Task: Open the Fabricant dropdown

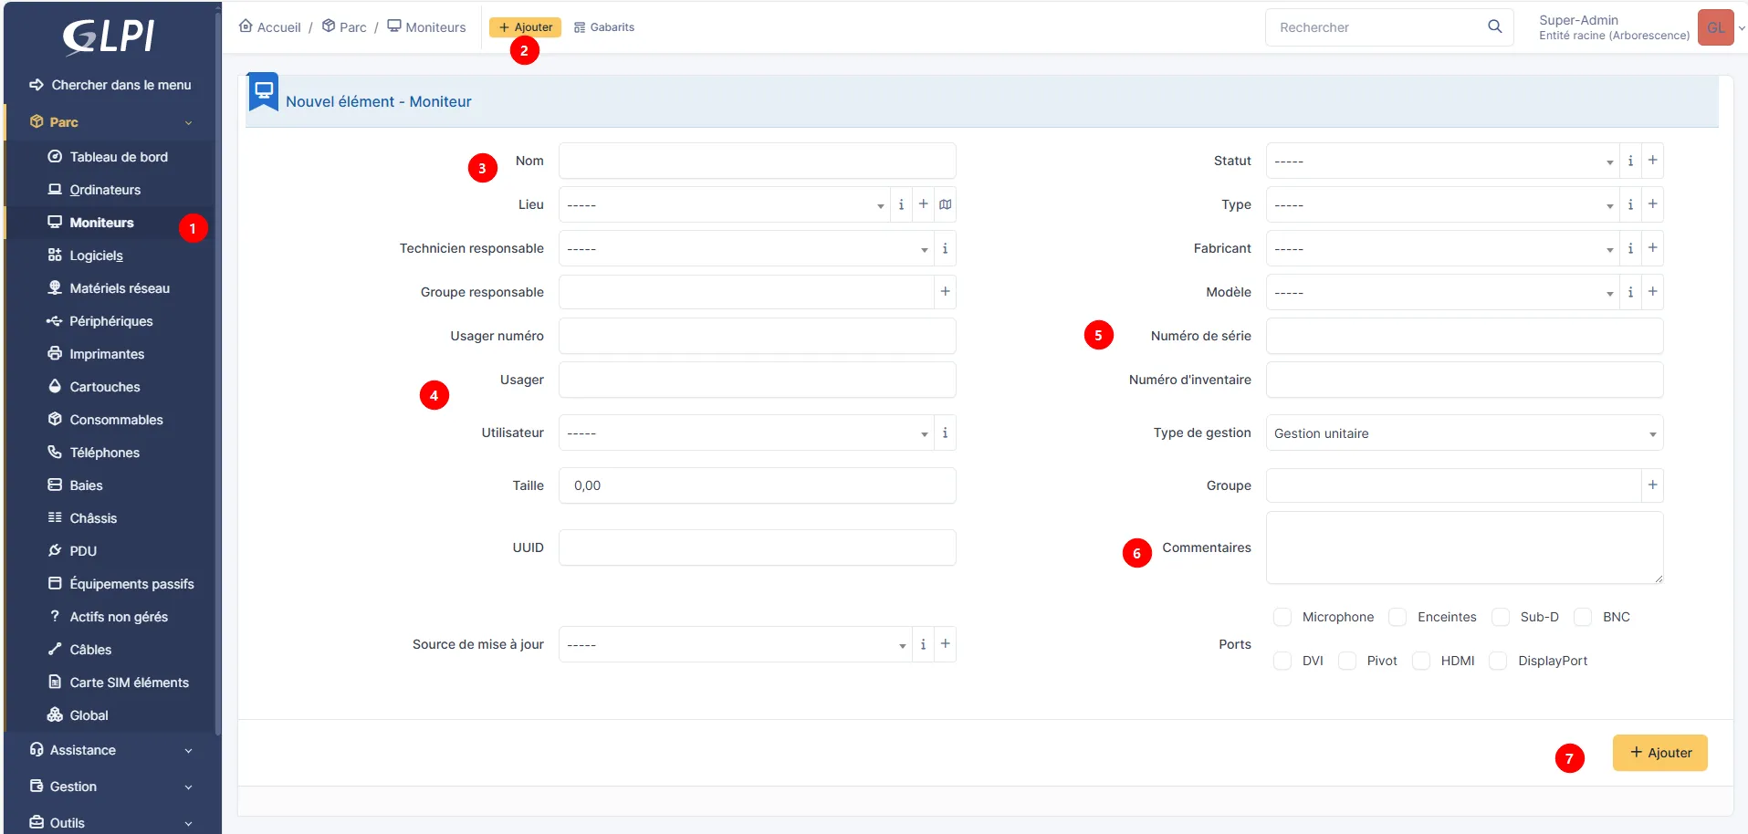Action: click(x=1442, y=248)
